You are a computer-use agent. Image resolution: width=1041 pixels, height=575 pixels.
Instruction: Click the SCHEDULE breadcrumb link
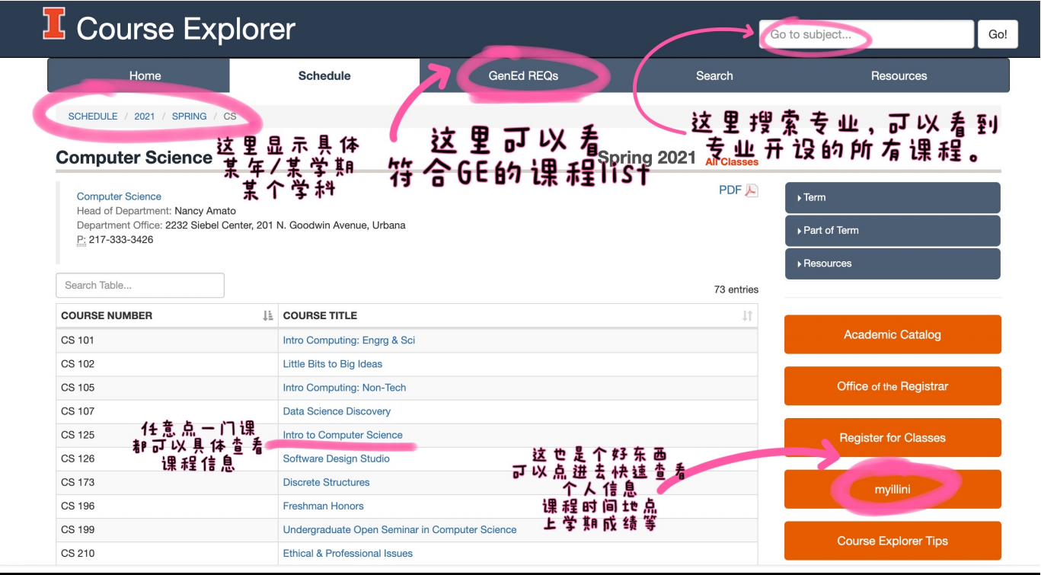92,116
